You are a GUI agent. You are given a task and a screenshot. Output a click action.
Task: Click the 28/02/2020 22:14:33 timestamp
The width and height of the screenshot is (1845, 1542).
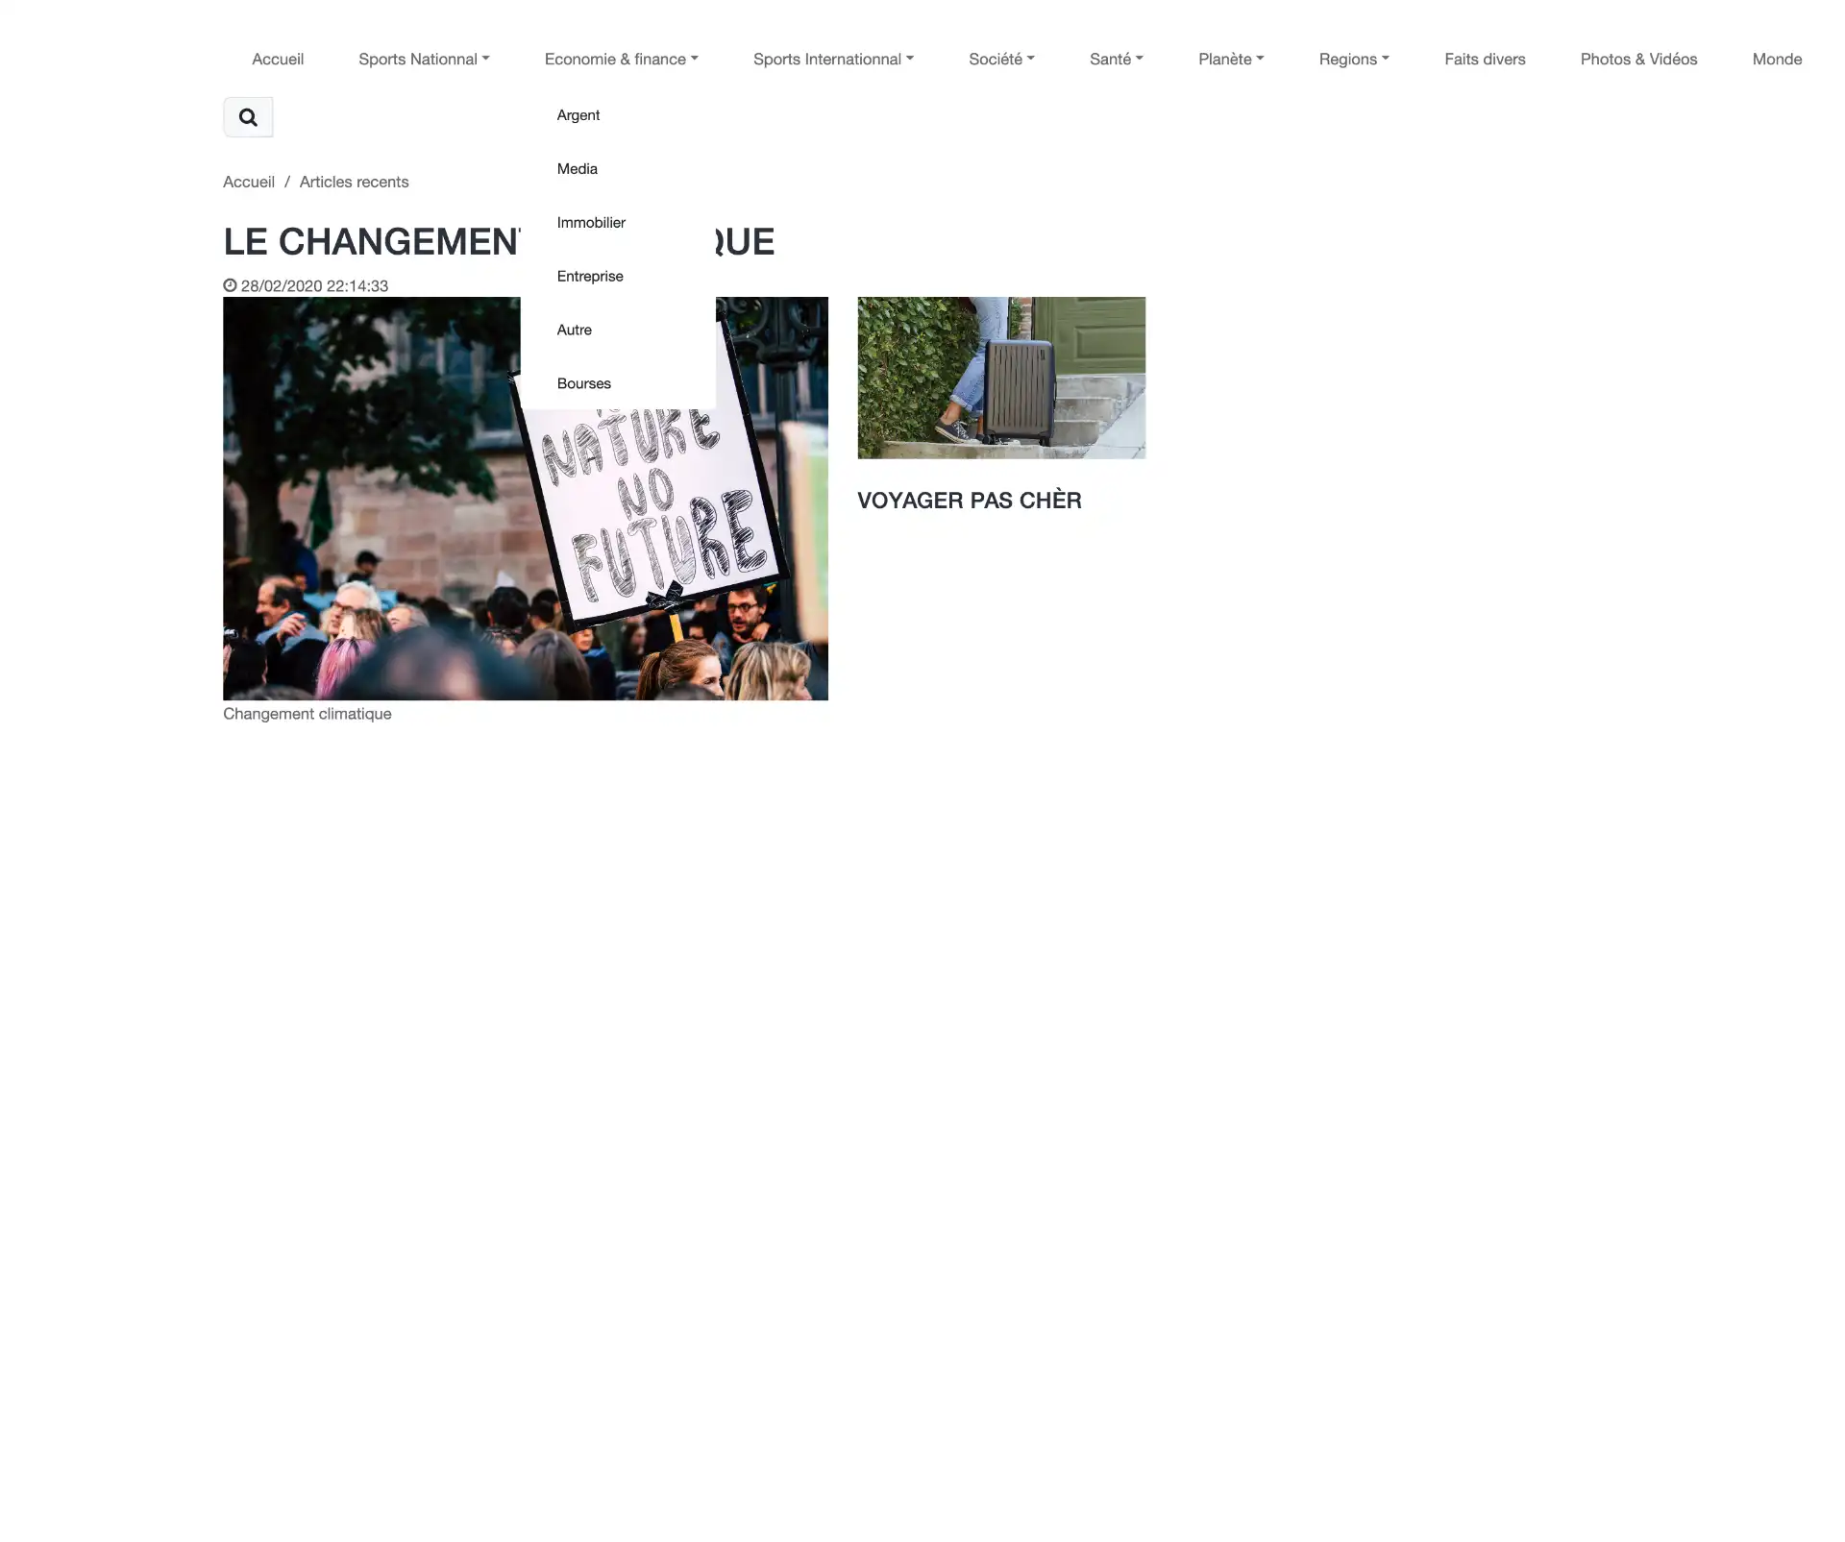coord(314,286)
